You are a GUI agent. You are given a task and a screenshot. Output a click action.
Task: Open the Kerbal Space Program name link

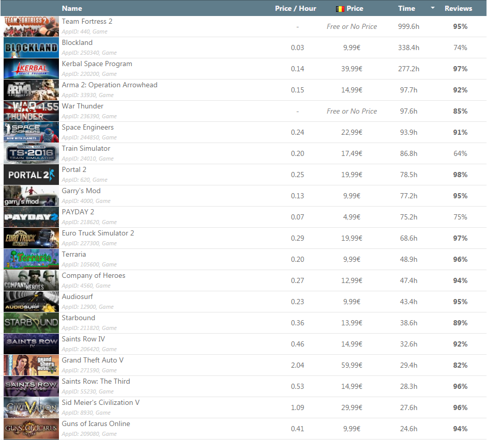(x=97, y=64)
